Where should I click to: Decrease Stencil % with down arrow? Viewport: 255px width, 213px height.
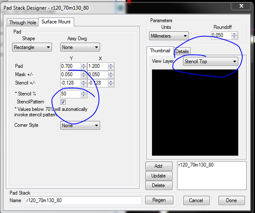84,95
